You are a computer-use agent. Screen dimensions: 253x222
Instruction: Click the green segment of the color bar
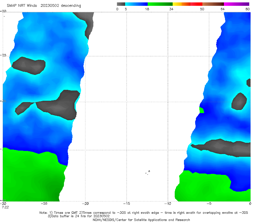[x=160, y=4]
